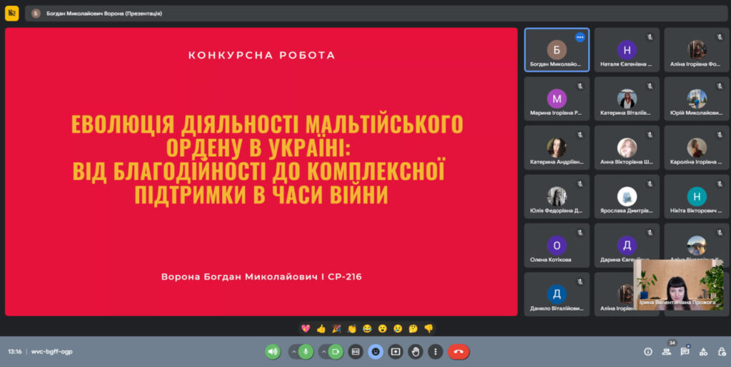Expand camera settings chevron
Image resolution: width=731 pixels, height=367 pixels.
pyautogui.click(x=323, y=351)
